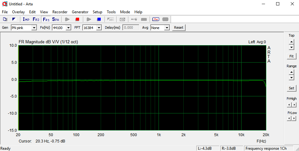This screenshot has height=151, width=299.
Task: Click the FrHigh left arrow
Action: pos(289,105)
